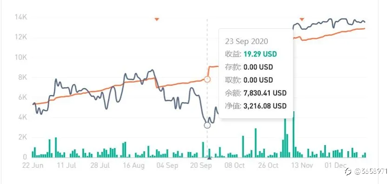Viewport: 391px width, 184px height.
Task: Click the @3658971 watermark text
Action: pos(370,171)
